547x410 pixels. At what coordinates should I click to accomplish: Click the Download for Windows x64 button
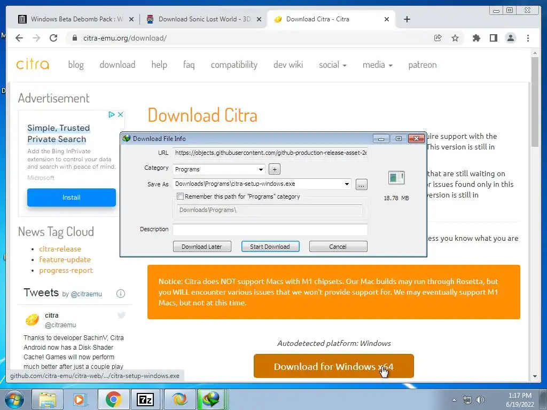333,366
